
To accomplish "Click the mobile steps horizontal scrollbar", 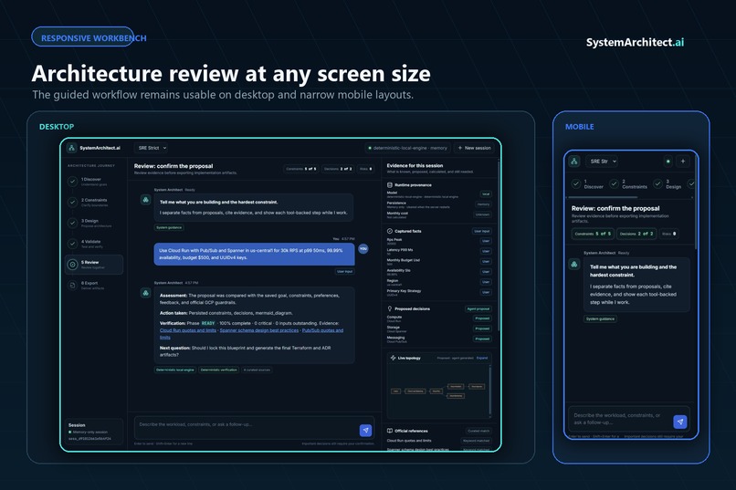I will tap(604, 197).
